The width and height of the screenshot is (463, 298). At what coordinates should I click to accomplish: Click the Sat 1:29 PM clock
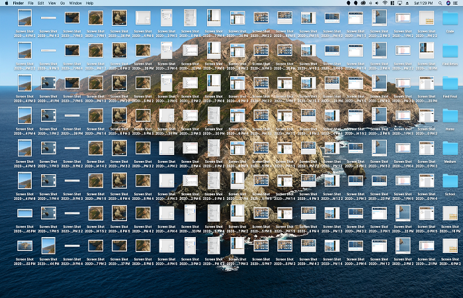tap(423, 3)
